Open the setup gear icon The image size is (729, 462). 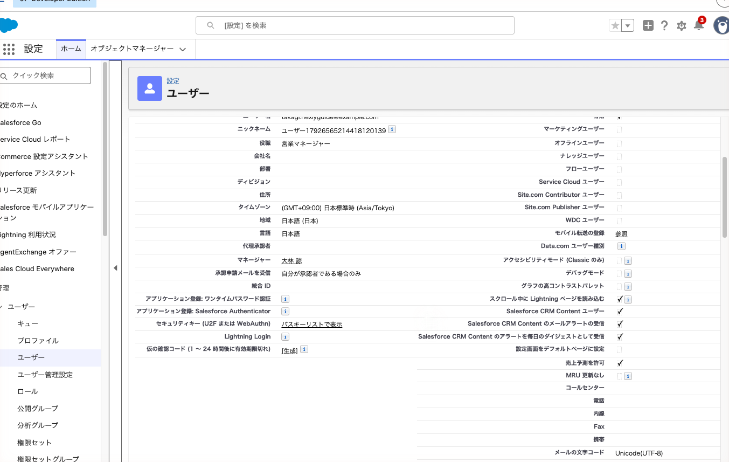point(682,26)
